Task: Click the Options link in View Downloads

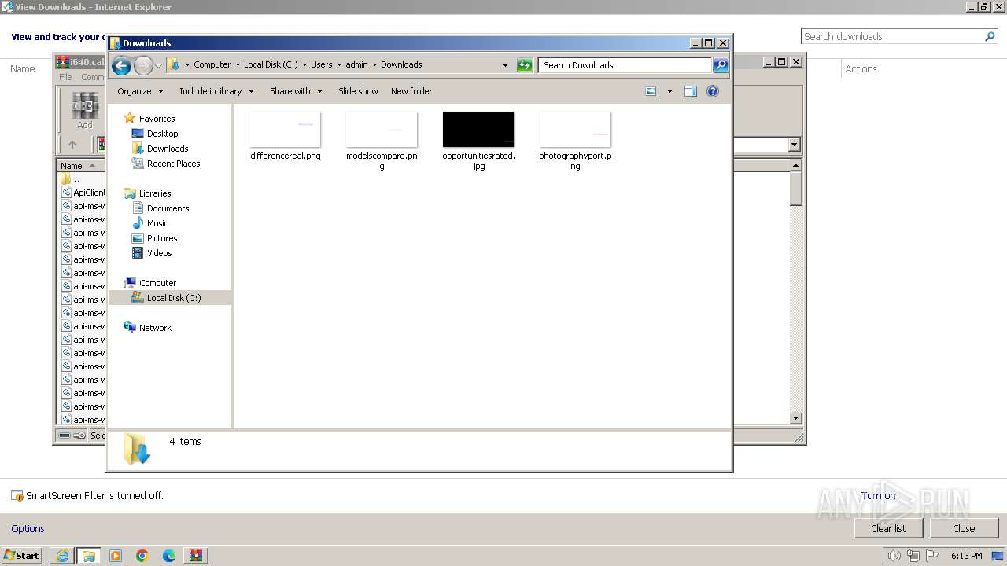Action: point(28,529)
